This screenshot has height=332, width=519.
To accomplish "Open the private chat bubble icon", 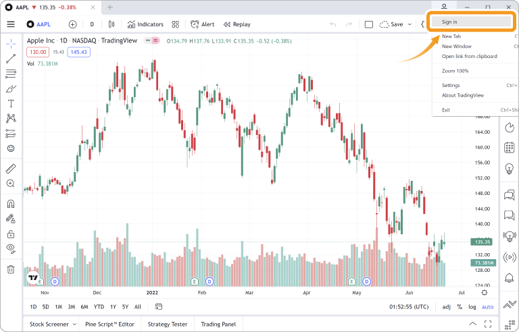I will click(x=510, y=215).
